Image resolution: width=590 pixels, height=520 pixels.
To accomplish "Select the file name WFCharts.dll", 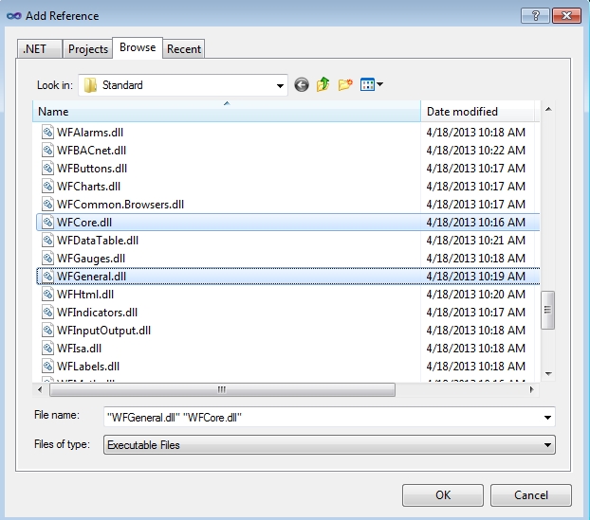I will click(88, 187).
